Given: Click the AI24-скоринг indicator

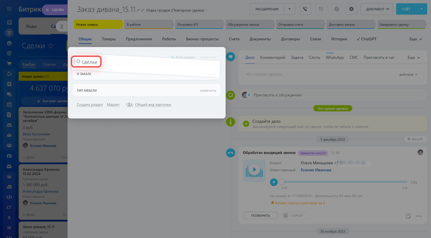Looking at the screenshot, I should [x=183, y=57].
